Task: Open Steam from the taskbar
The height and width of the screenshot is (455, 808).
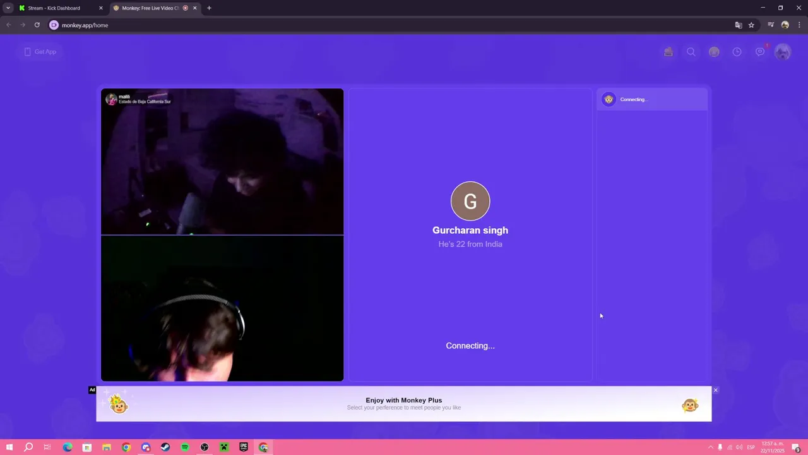Action: pyautogui.click(x=165, y=447)
